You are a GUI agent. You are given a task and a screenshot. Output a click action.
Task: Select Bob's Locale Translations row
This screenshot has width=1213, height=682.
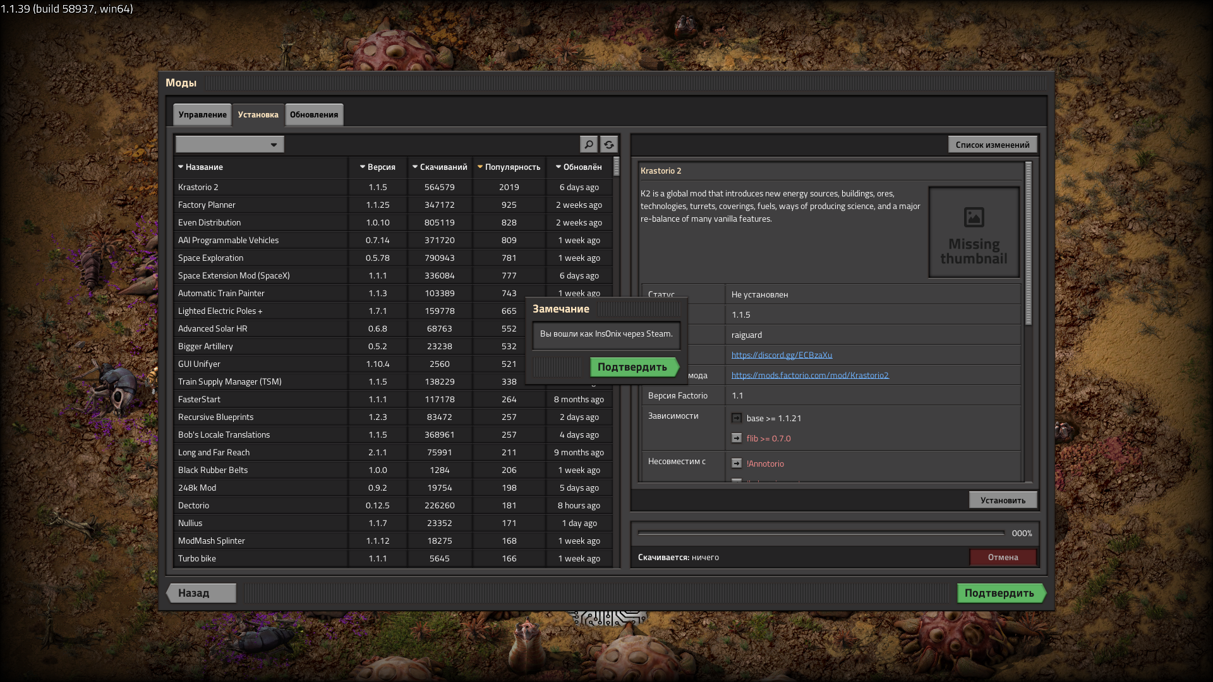pyautogui.click(x=393, y=434)
